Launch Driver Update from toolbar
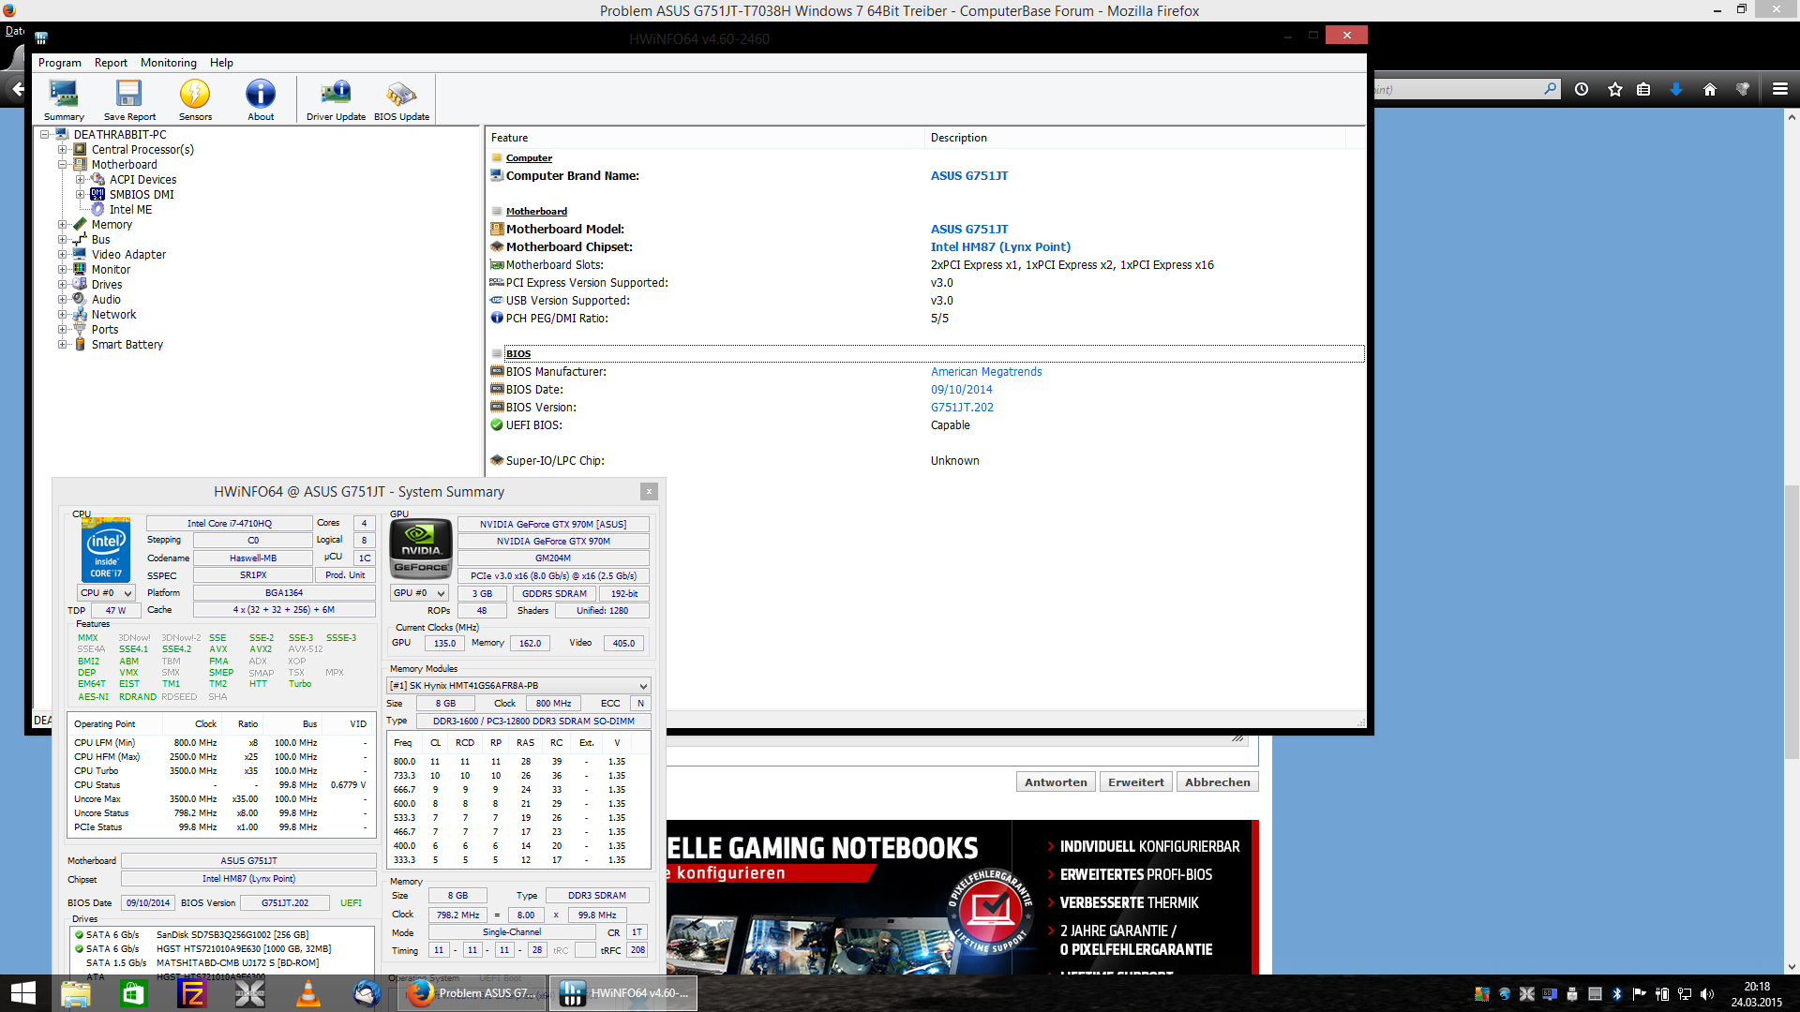The image size is (1800, 1012). [x=336, y=99]
